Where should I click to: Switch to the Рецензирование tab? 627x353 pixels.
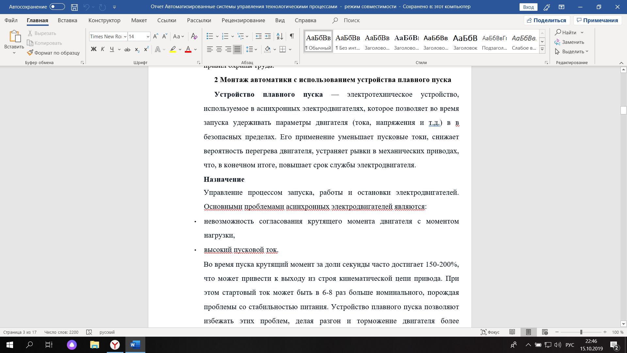click(243, 20)
